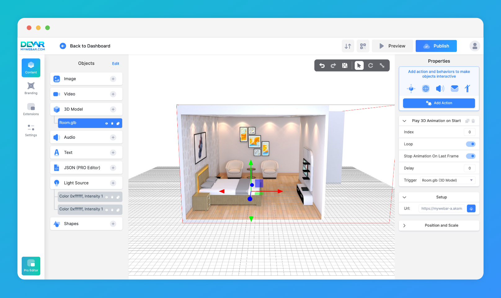Select the scale tool in canvas toolbar

click(x=382, y=65)
